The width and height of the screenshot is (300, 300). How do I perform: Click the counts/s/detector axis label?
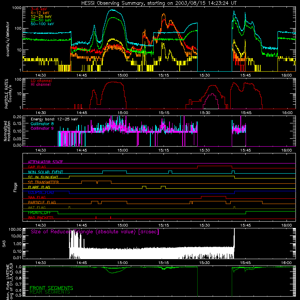coord(7,39)
